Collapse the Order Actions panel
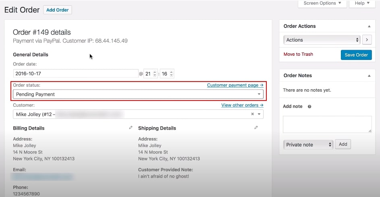 tap(369, 26)
